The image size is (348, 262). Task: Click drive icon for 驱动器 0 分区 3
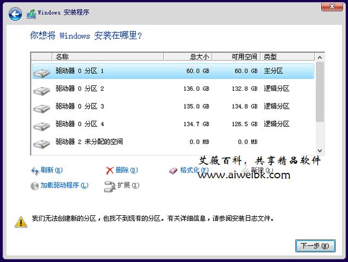41,109
